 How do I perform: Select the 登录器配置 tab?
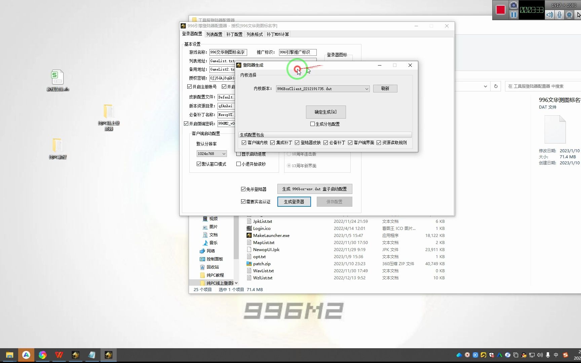(x=192, y=34)
